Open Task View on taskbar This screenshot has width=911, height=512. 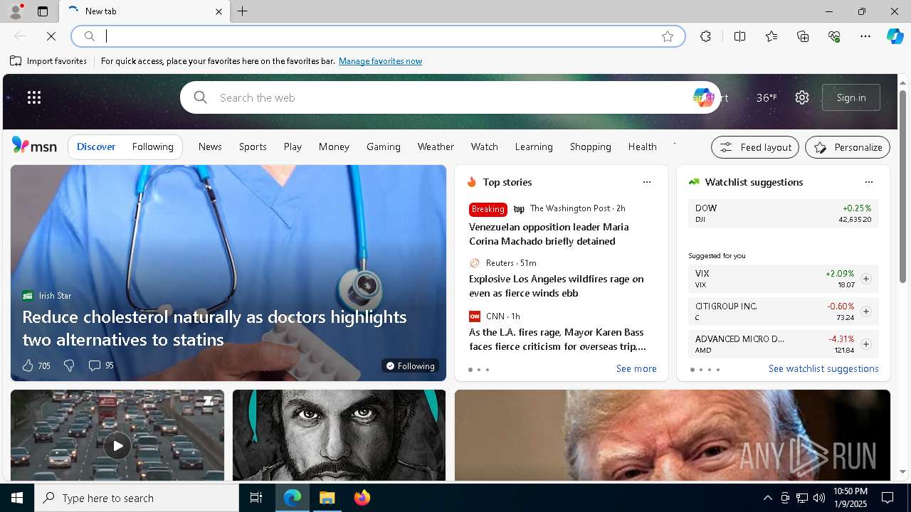click(x=256, y=498)
